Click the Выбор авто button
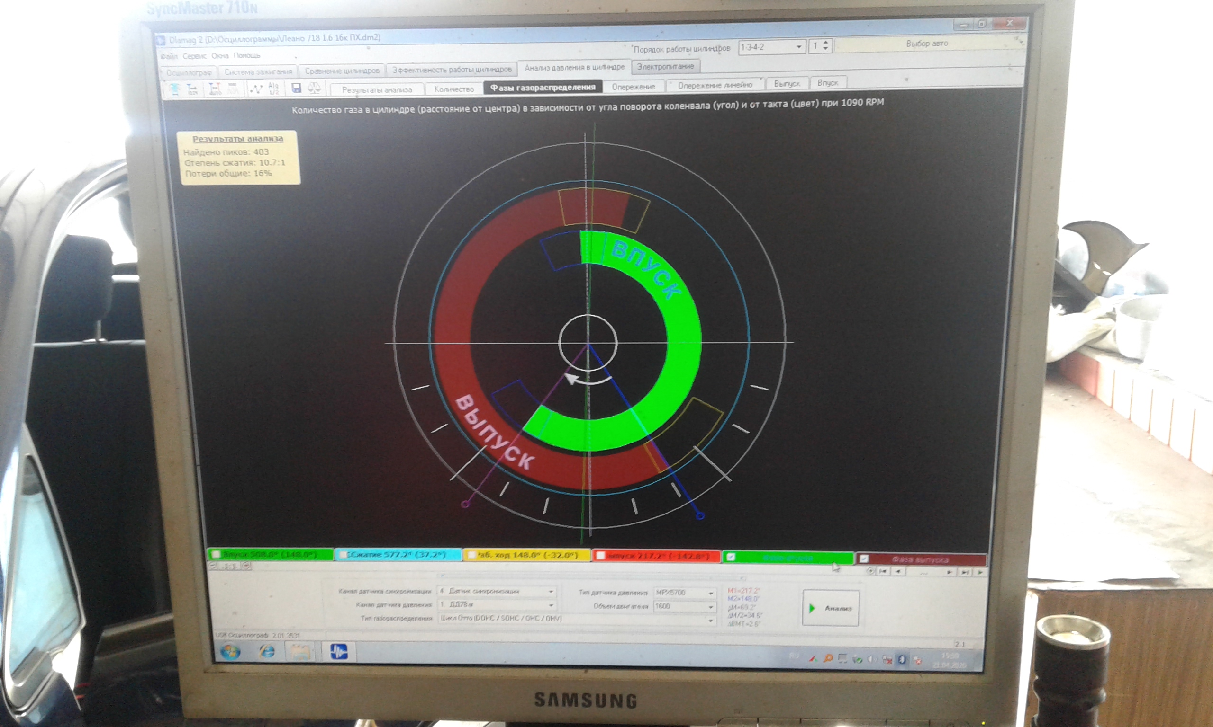 [x=927, y=44]
